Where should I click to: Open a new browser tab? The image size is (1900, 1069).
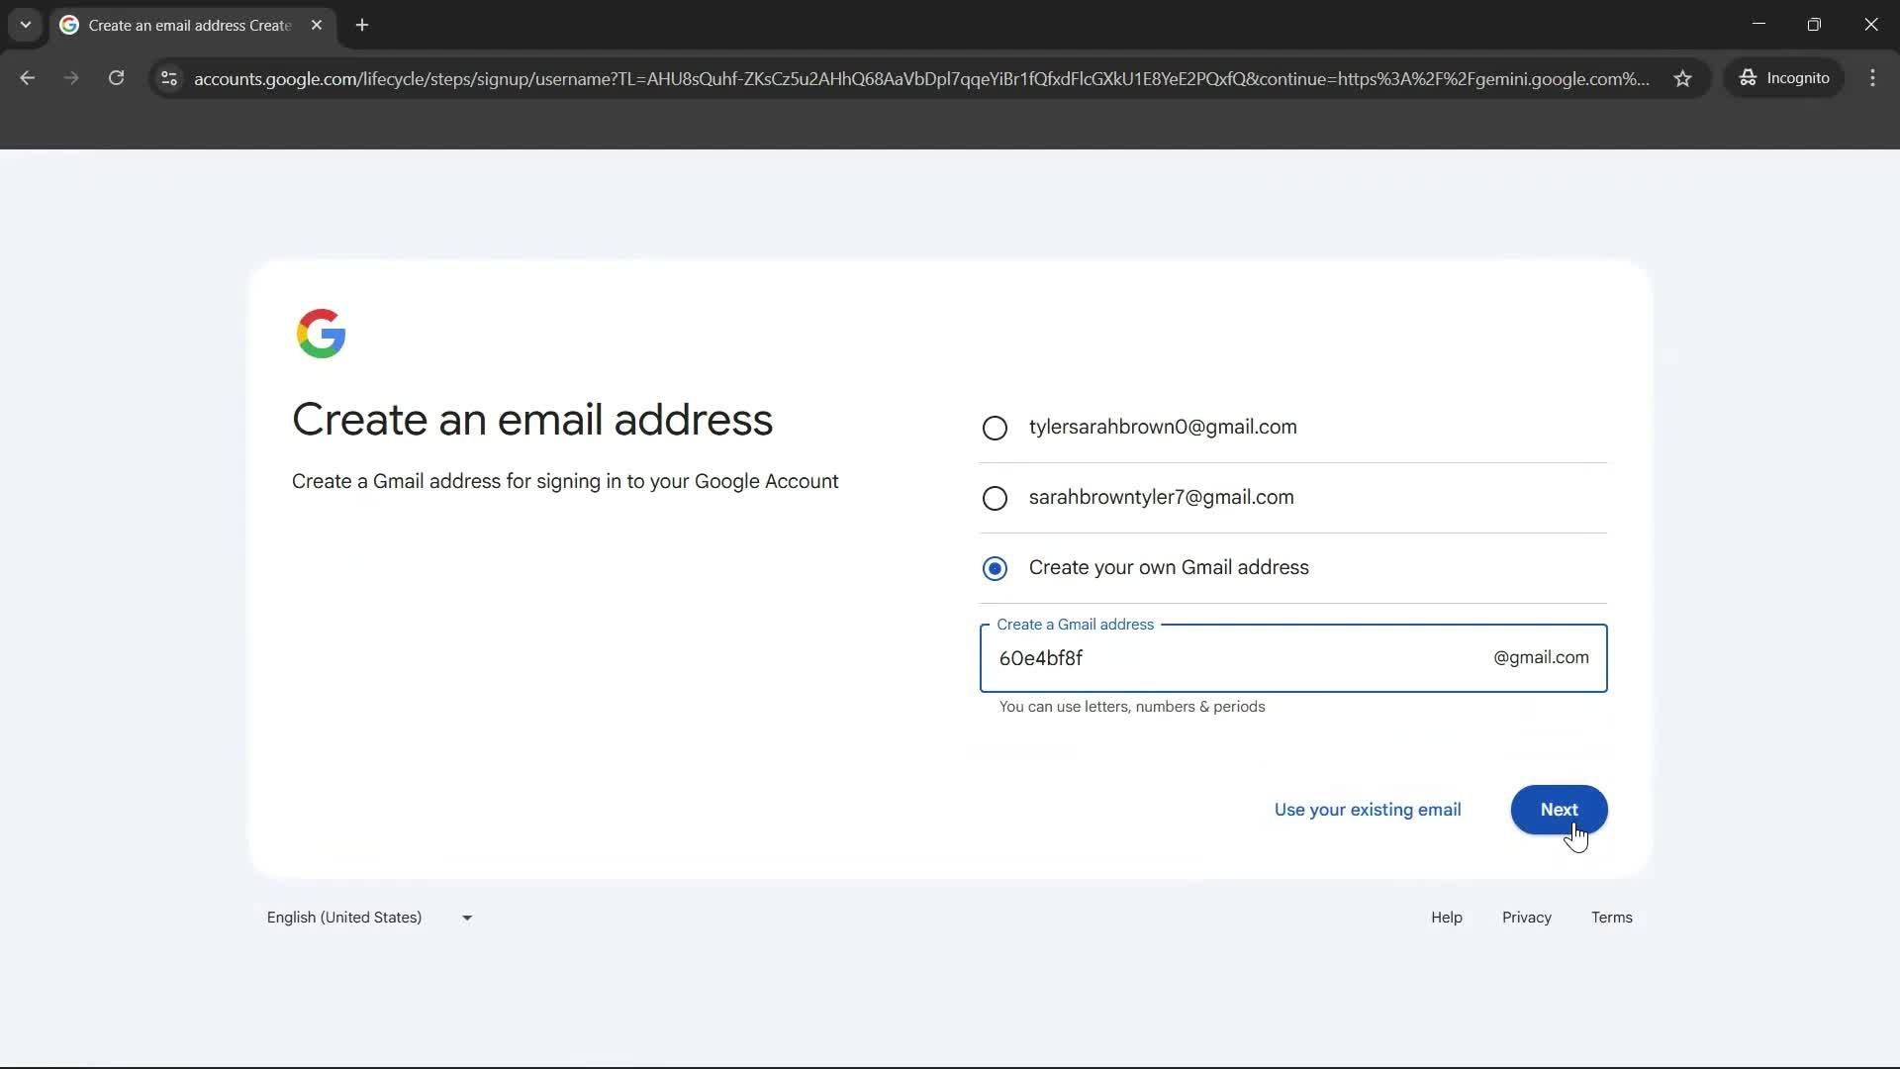361,25
